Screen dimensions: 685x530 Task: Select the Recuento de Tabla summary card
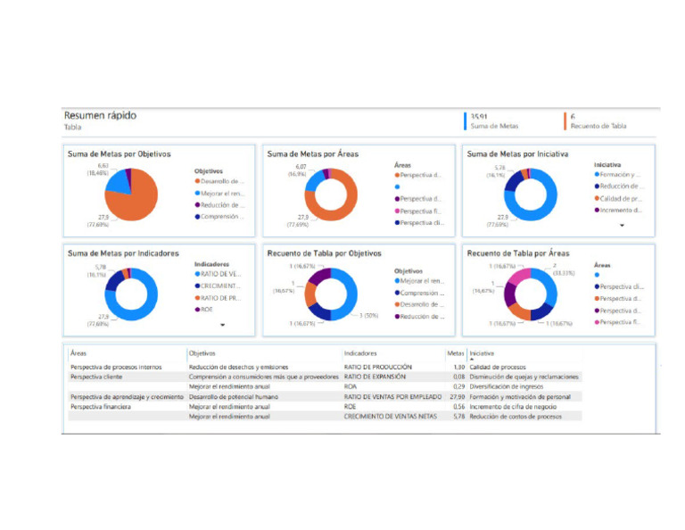(595, 121)
